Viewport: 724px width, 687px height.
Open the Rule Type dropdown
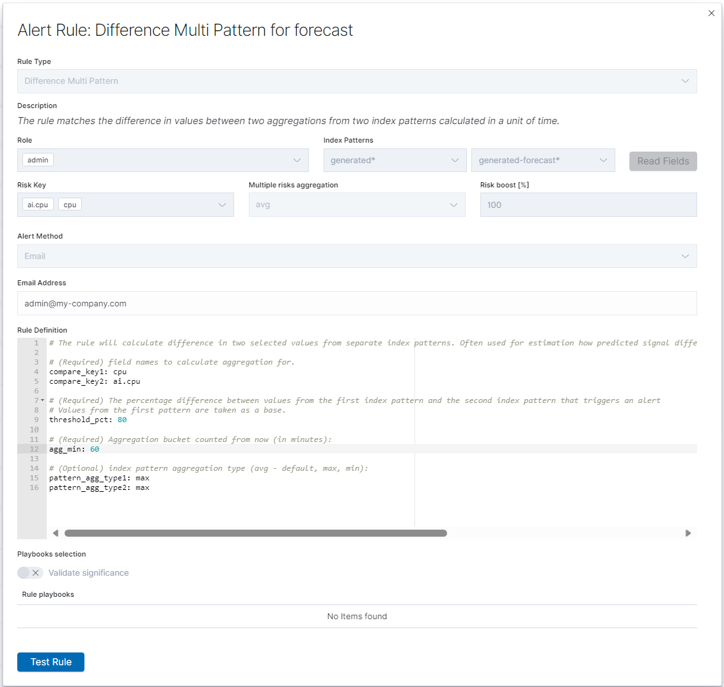357,81
